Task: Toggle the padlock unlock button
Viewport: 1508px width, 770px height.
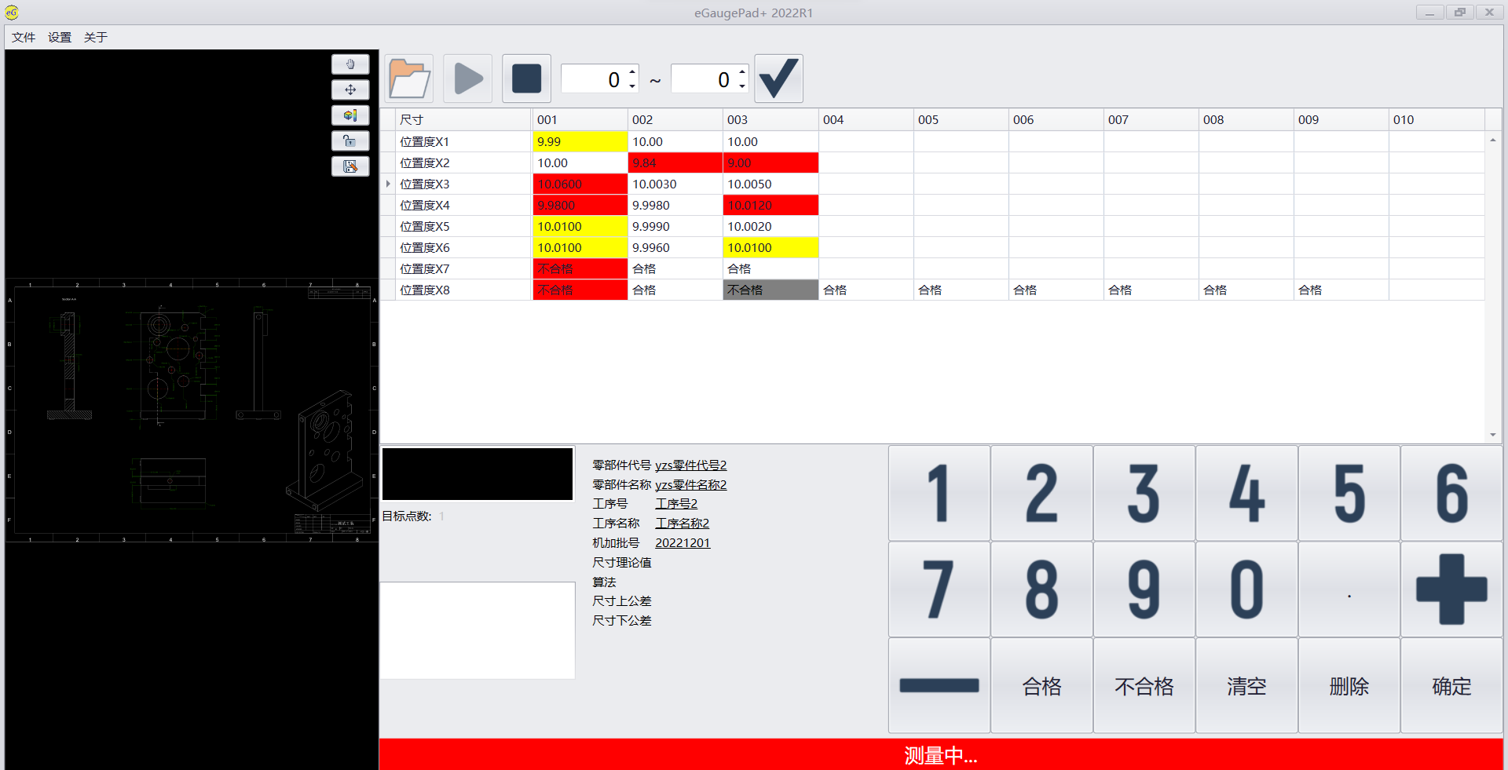Action: (350, 141)
